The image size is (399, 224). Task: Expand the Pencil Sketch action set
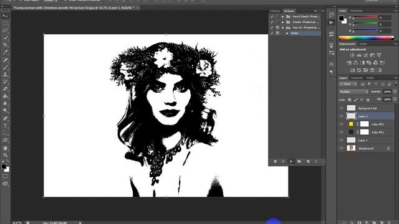point(282,17)
